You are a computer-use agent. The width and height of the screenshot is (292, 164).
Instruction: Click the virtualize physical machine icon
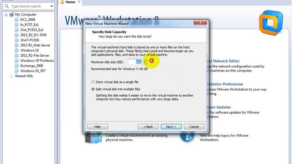94,137
